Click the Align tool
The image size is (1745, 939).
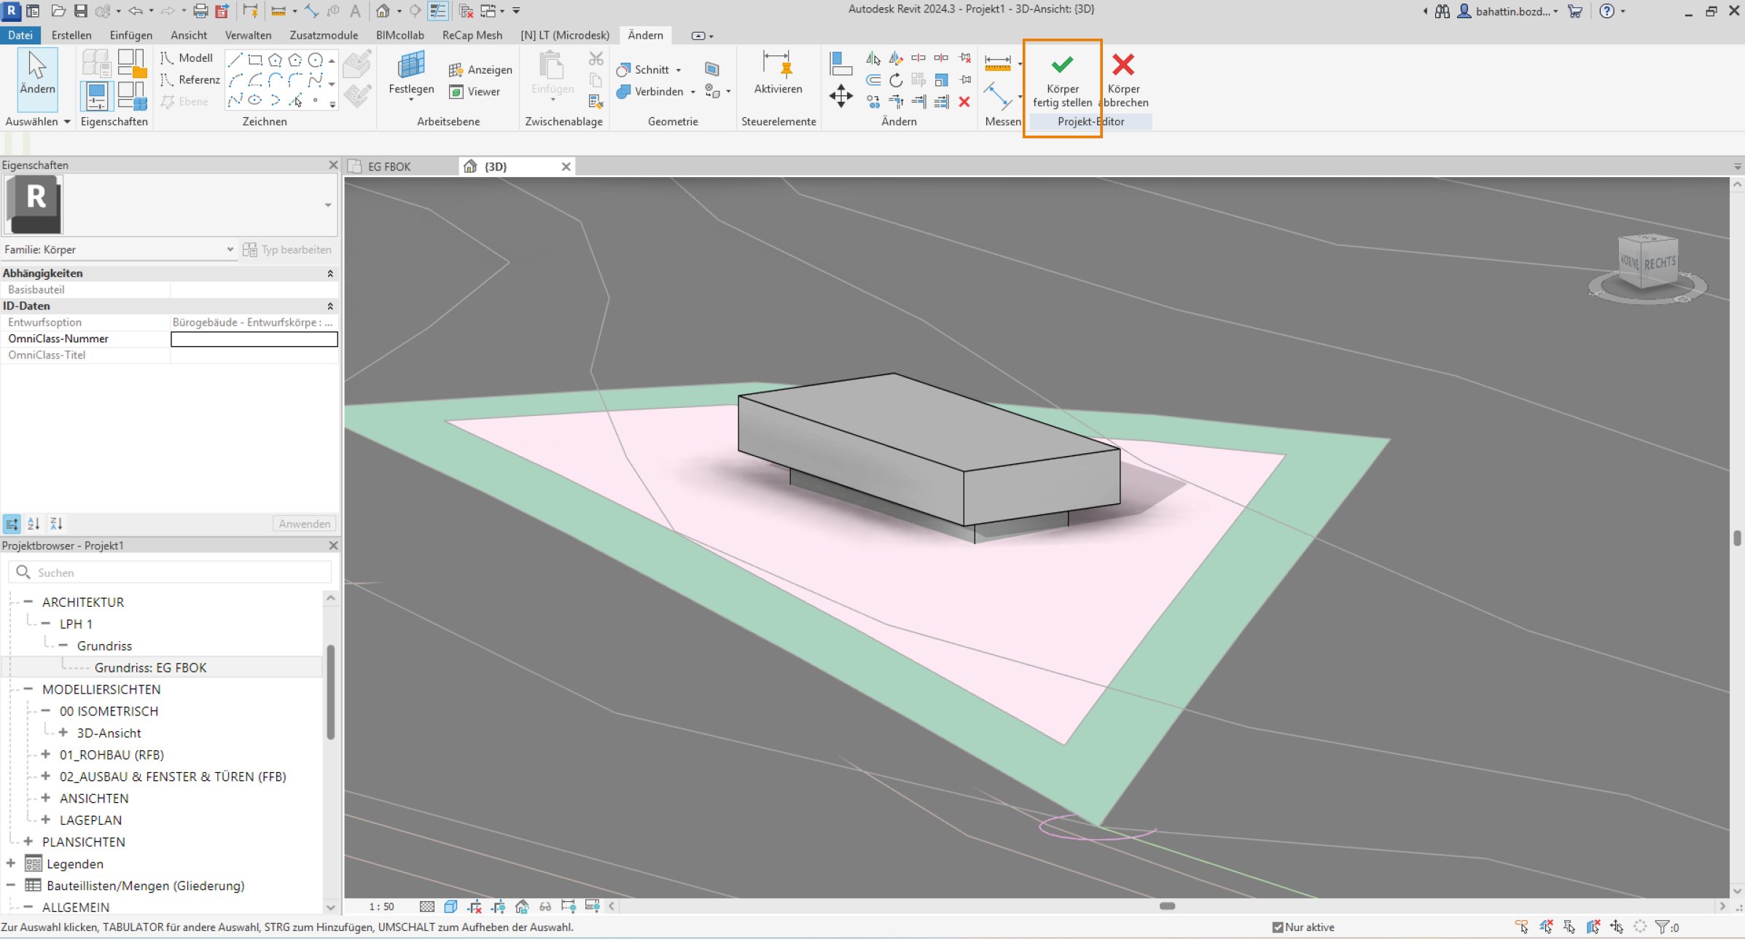click(841, 64)
